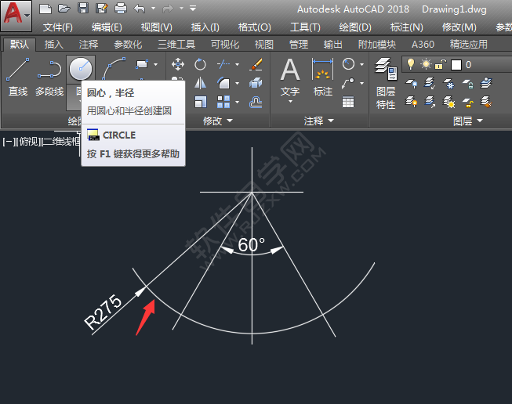Click the Dimension (标注) tool
The height and width of the screenshot is (404, 512).
[x=322, y=77]
